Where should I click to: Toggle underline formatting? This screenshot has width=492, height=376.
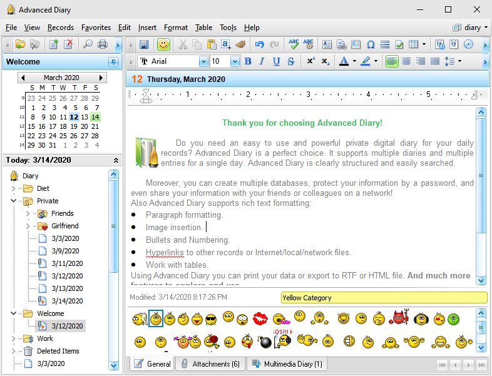[276, 61]
